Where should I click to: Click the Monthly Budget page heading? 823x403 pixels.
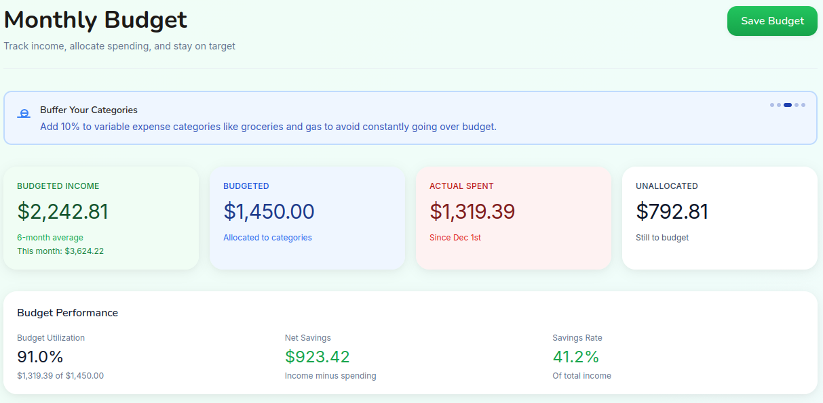[95, 20]
